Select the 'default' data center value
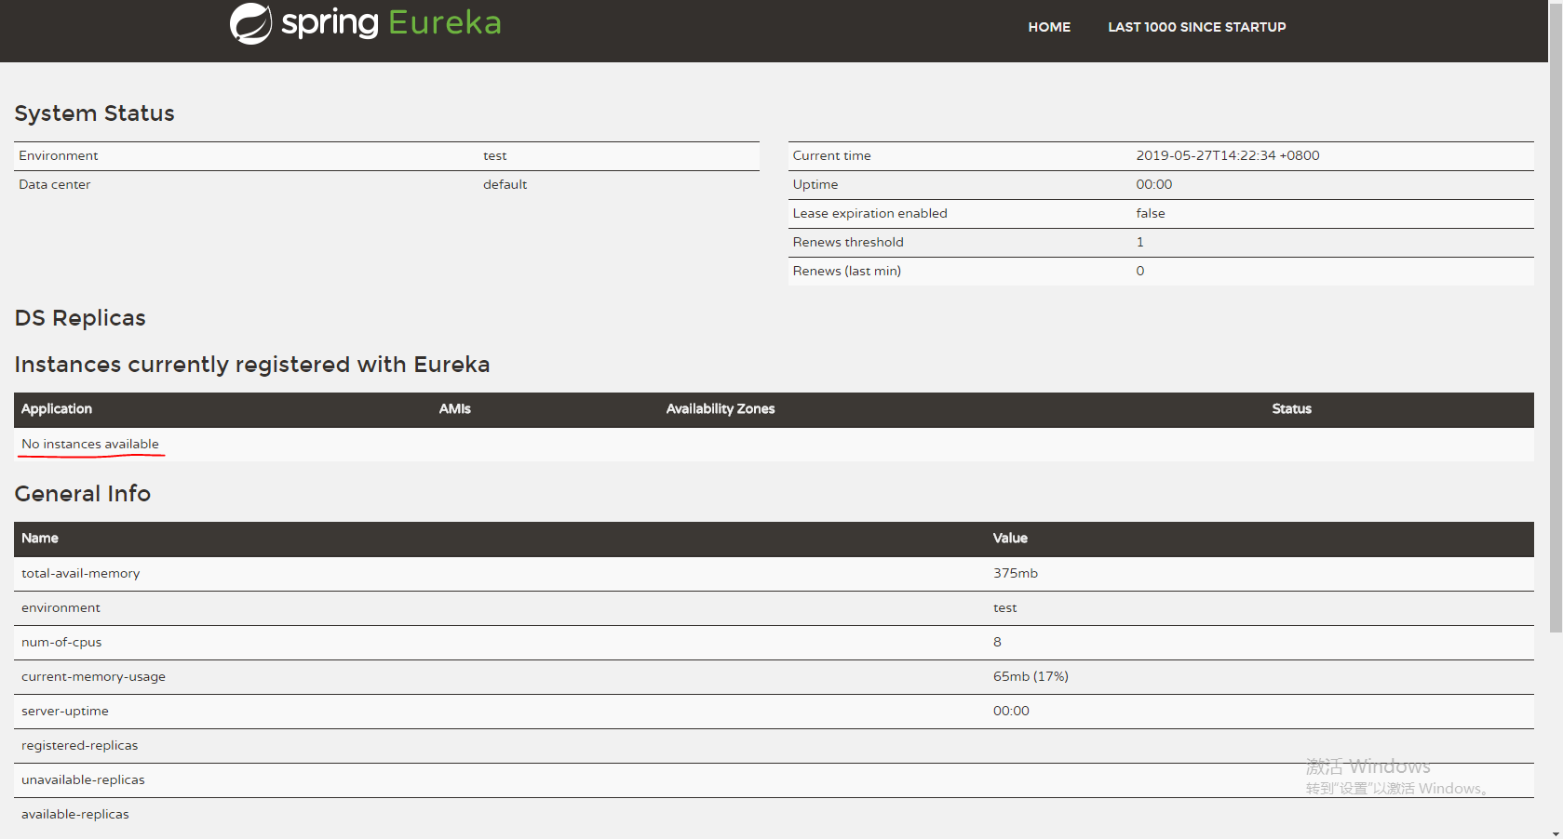The height and width of the screenshot is (839, 1563). point(505,184)
